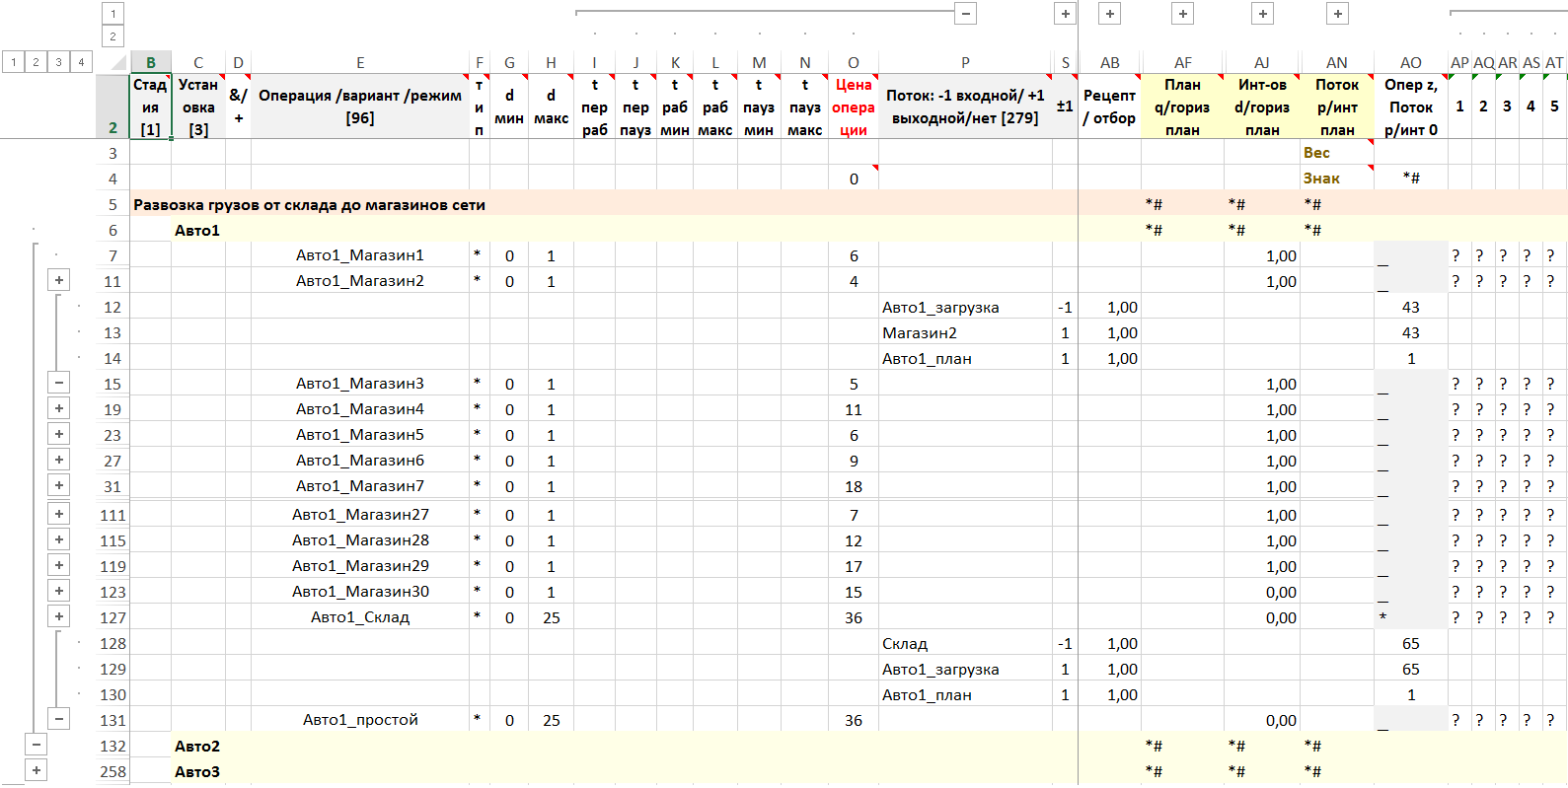Click column outline level 2 button
The width and height of the screenshot is (1568, 788).
pyautogui.click(x=112, y=36)
